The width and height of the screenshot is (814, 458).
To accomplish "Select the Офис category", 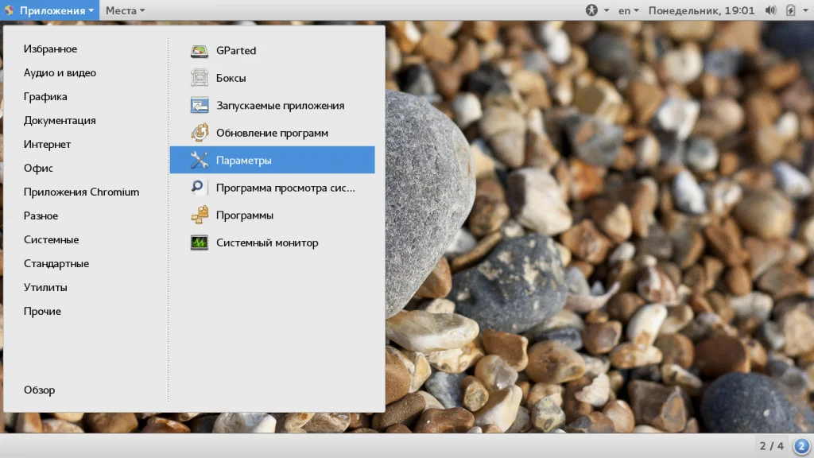I will pyautogui.click(x=38, y=169).
